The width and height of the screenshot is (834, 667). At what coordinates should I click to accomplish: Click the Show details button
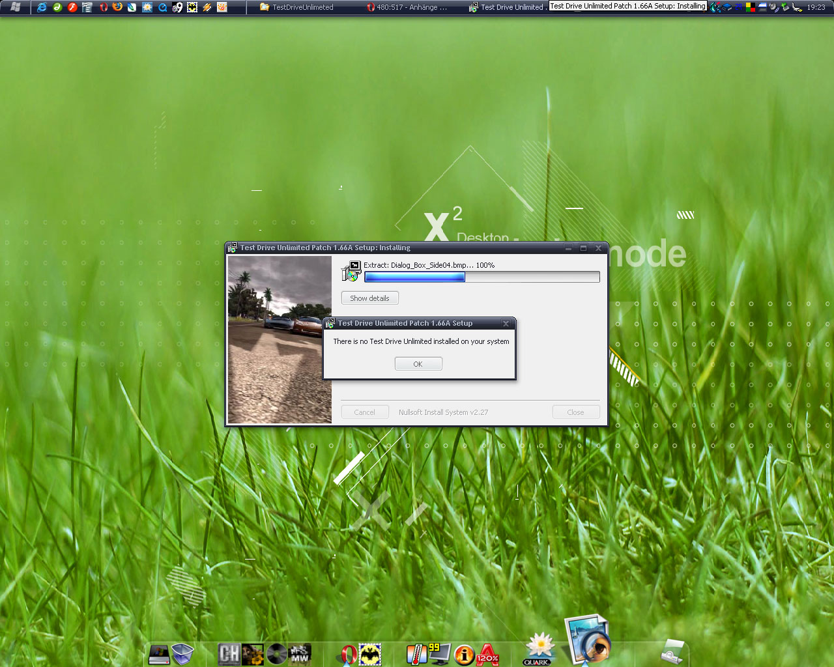click(369, 298)
